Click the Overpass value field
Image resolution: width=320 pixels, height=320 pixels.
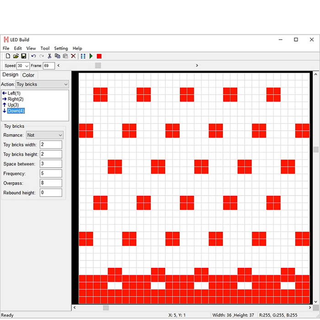point(51,183)
